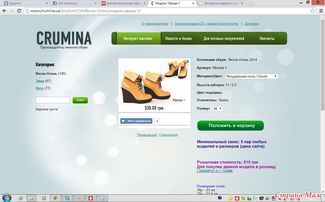Bookmark this page with the star icon
This screenshot has width=325, height=202.
click(x=312, y=11)
